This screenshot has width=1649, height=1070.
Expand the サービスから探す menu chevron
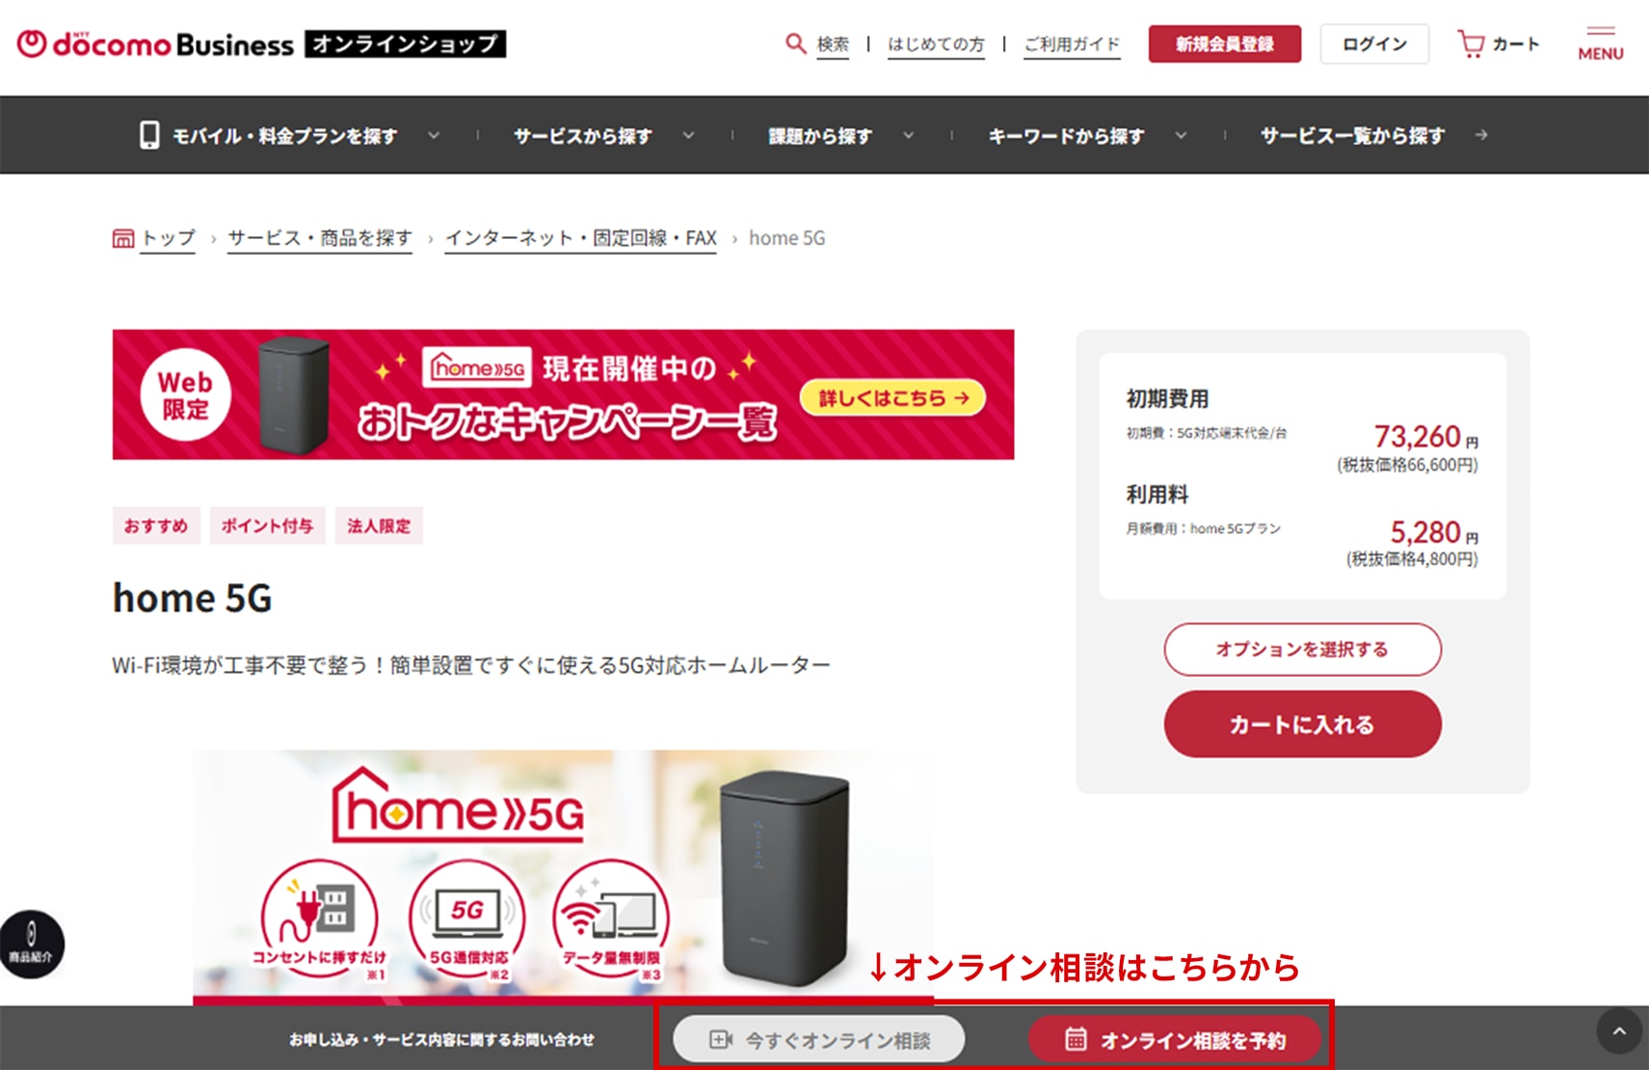pyautogui.click(x=688, y=135)
